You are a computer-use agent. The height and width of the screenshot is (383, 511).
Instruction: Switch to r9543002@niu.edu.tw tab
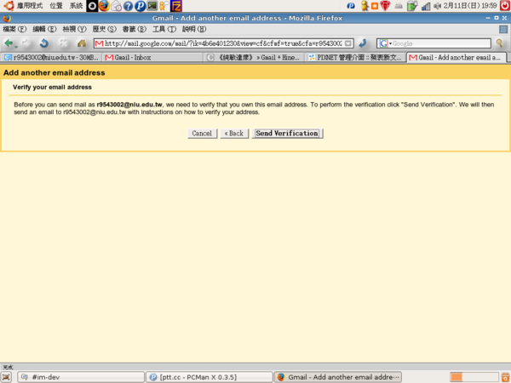click(x=51, y=58)
